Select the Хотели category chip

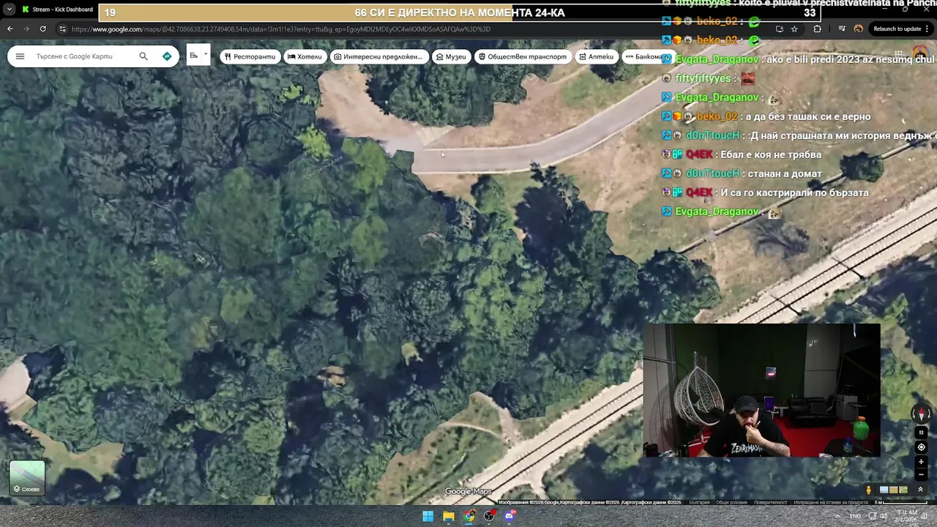[305, 56]
